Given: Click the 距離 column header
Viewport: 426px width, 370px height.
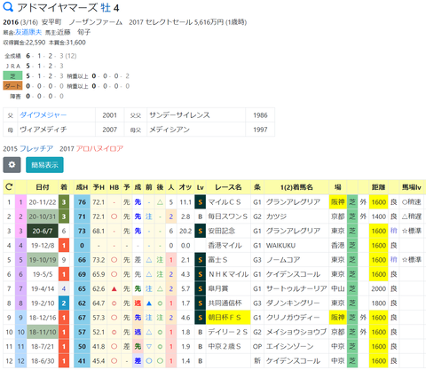Looking at the screenshot, I should click(378, 187).
